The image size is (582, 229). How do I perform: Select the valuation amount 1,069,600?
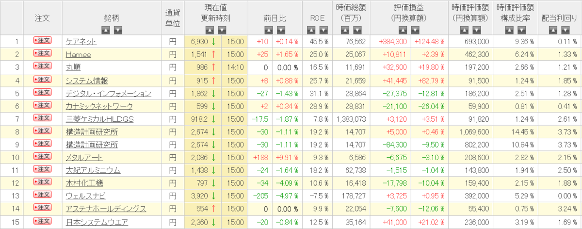click(x=474, y=132)
